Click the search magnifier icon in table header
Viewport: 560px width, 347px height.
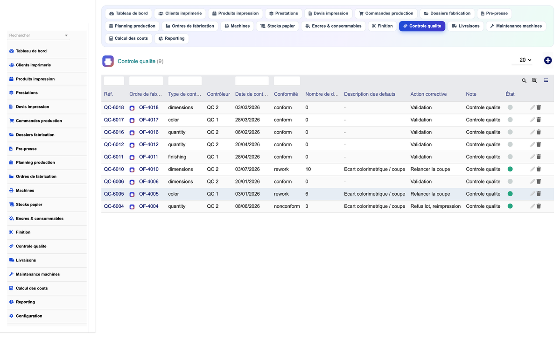point(524,81)
